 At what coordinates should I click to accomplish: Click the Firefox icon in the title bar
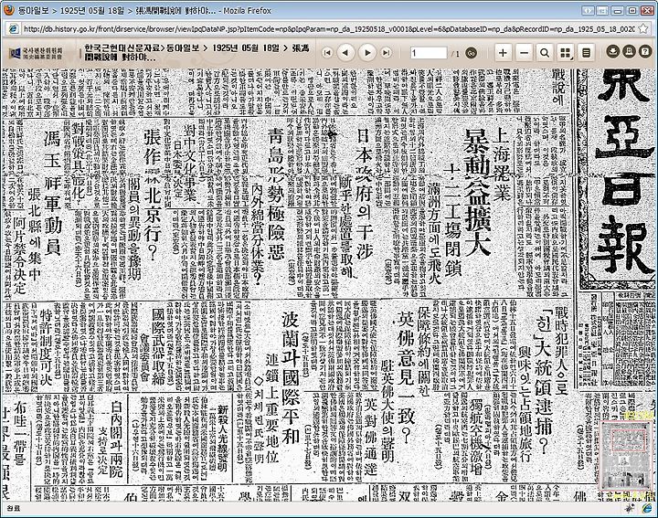pos(7,10)
